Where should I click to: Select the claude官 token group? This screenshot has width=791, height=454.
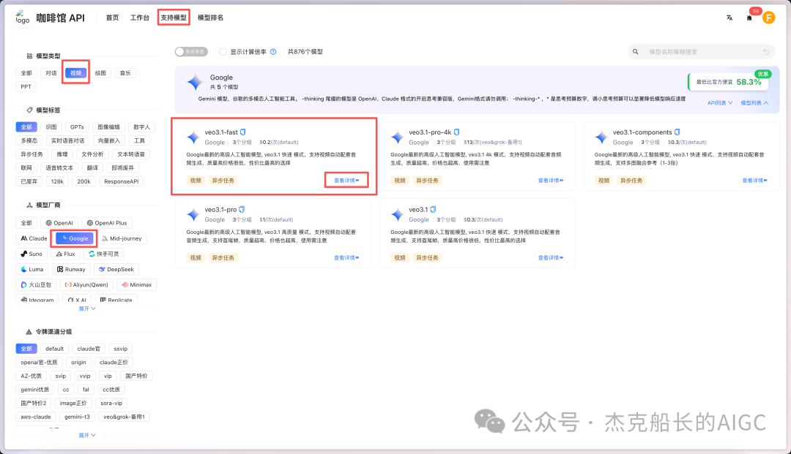[x=89, y=349]
